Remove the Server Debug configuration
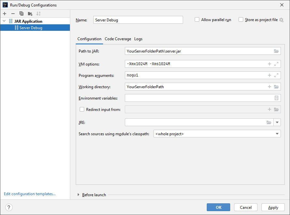This screenshot has height=215, width=290. pyautogui.click(x=12, y=14)
